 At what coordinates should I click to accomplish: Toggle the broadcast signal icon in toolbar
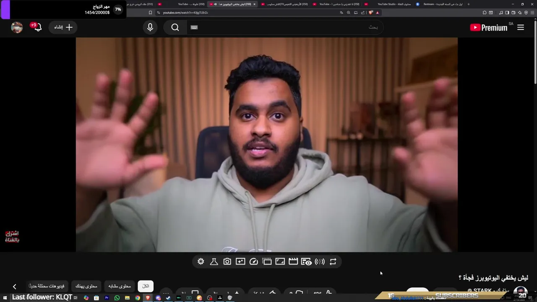pyautogui.click(x=320, y=262)
